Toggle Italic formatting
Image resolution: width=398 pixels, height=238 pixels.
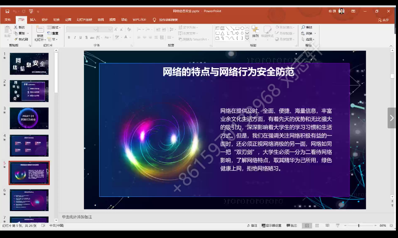coord(75,37)
